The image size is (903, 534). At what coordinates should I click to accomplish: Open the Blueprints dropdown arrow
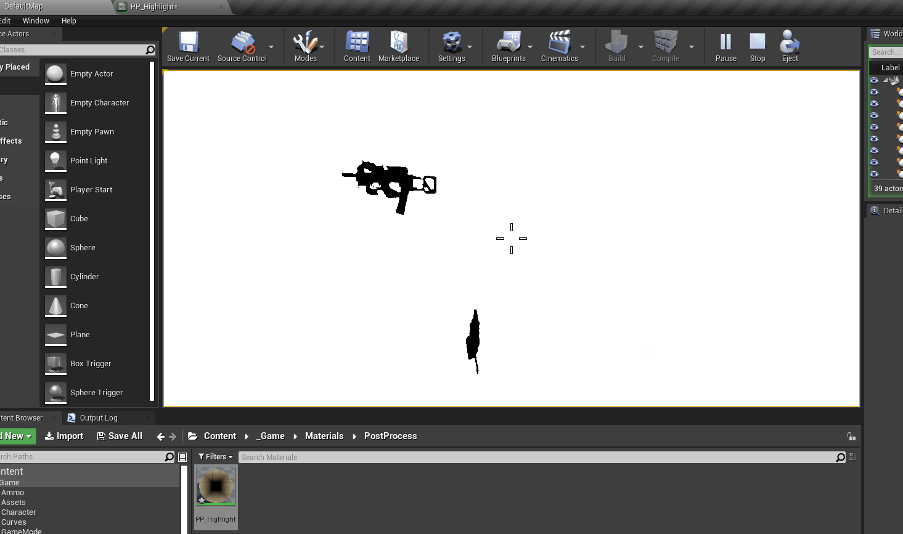530,47
